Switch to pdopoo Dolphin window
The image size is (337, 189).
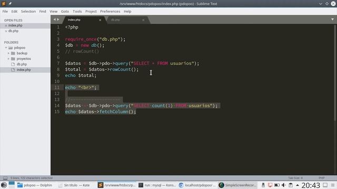coord(35,185)
